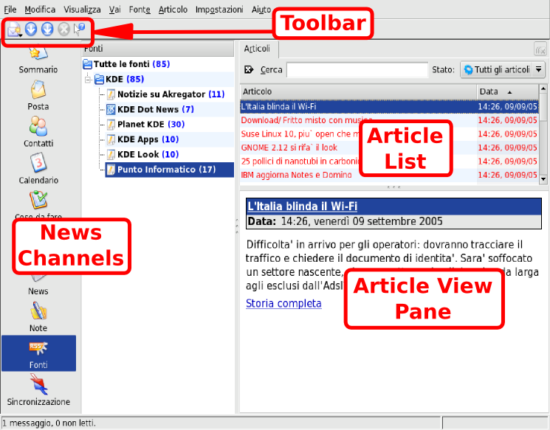Click the add new feed toolbar icon
550x430 pixels.
coord(14,30)
